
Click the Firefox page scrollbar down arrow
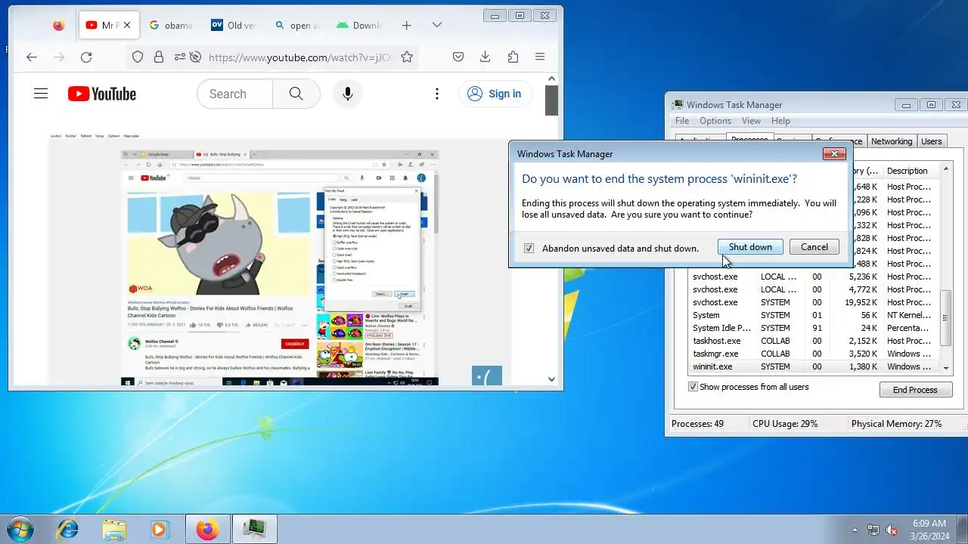[x=552, y=379]
